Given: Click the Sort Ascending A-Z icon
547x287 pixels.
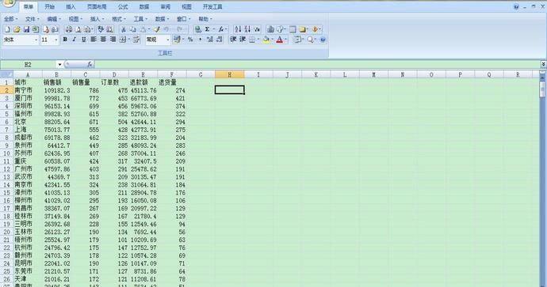Looking at the screenshot, I should click(238, 29).
